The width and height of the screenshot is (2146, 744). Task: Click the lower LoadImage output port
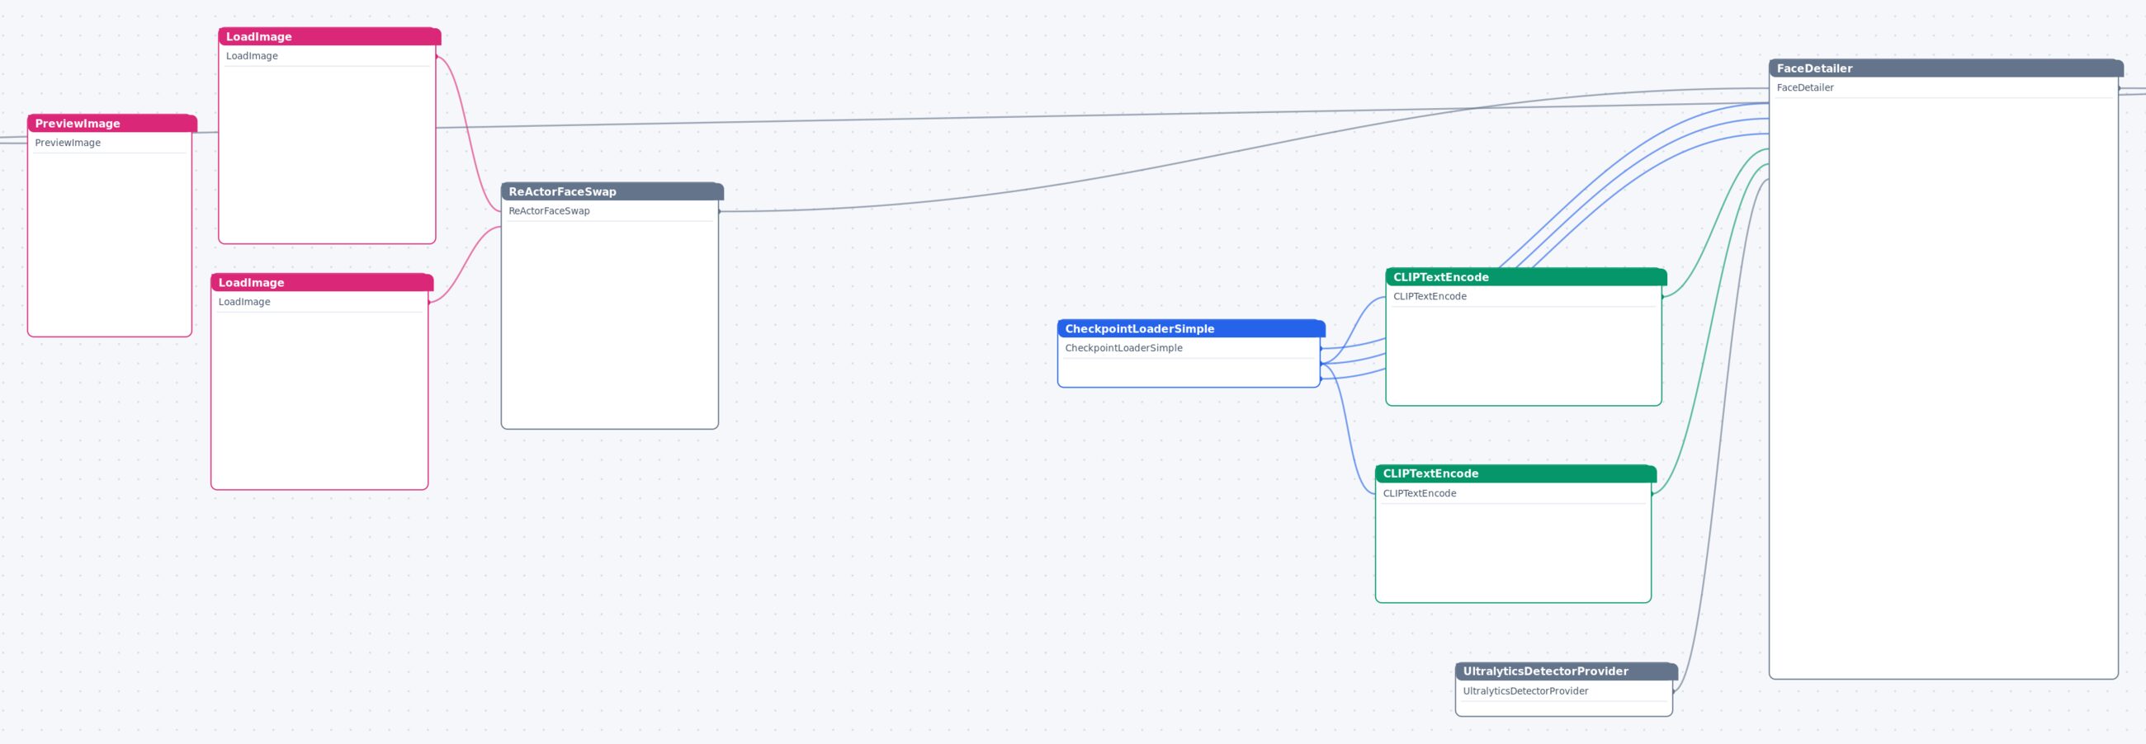pyautogui.click(x=429, y=302)
